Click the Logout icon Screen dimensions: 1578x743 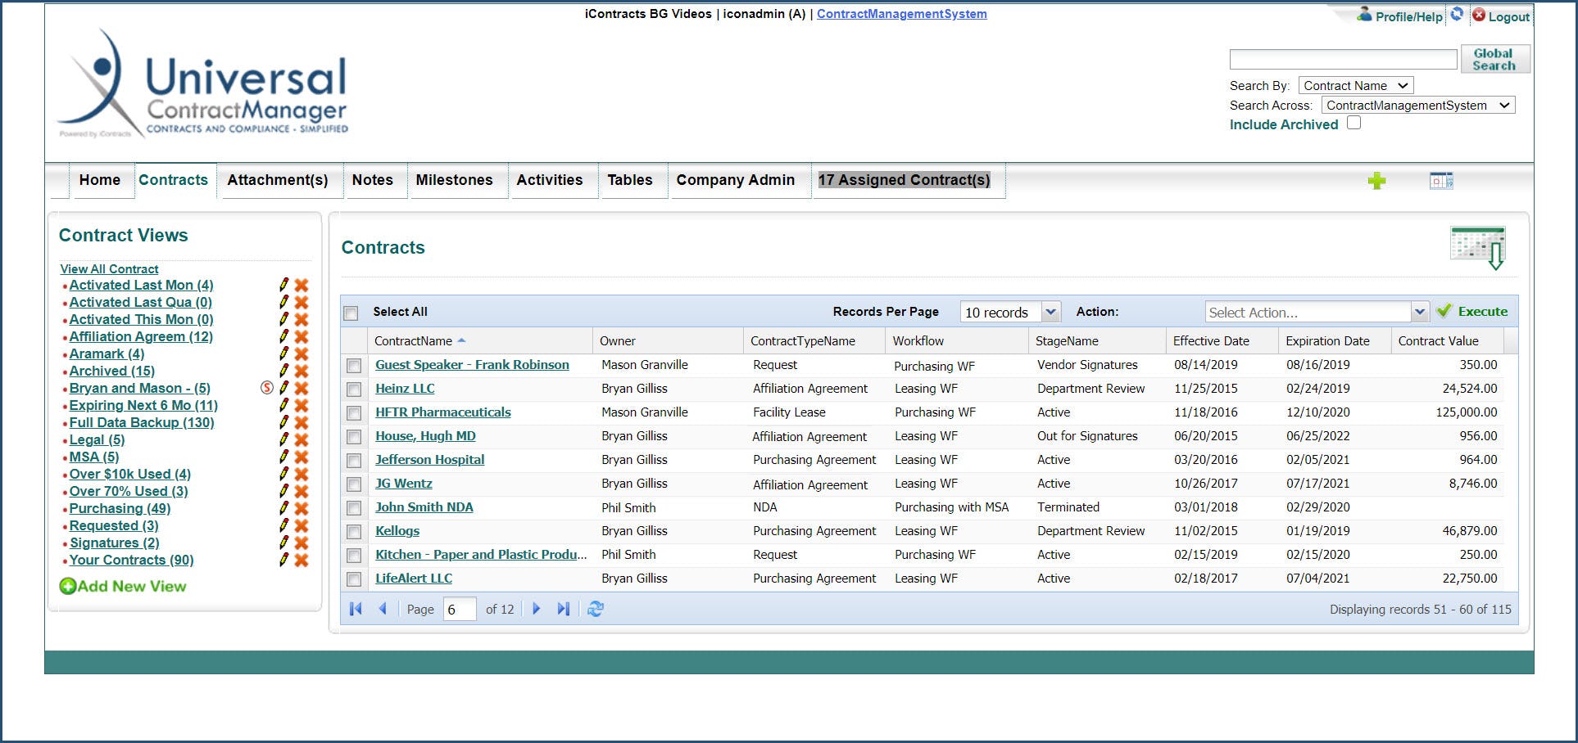click(1480, 16)
